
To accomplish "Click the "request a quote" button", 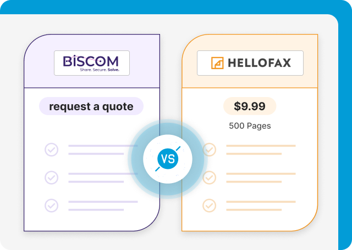I will pyautogui.click(x=91, y=106).
